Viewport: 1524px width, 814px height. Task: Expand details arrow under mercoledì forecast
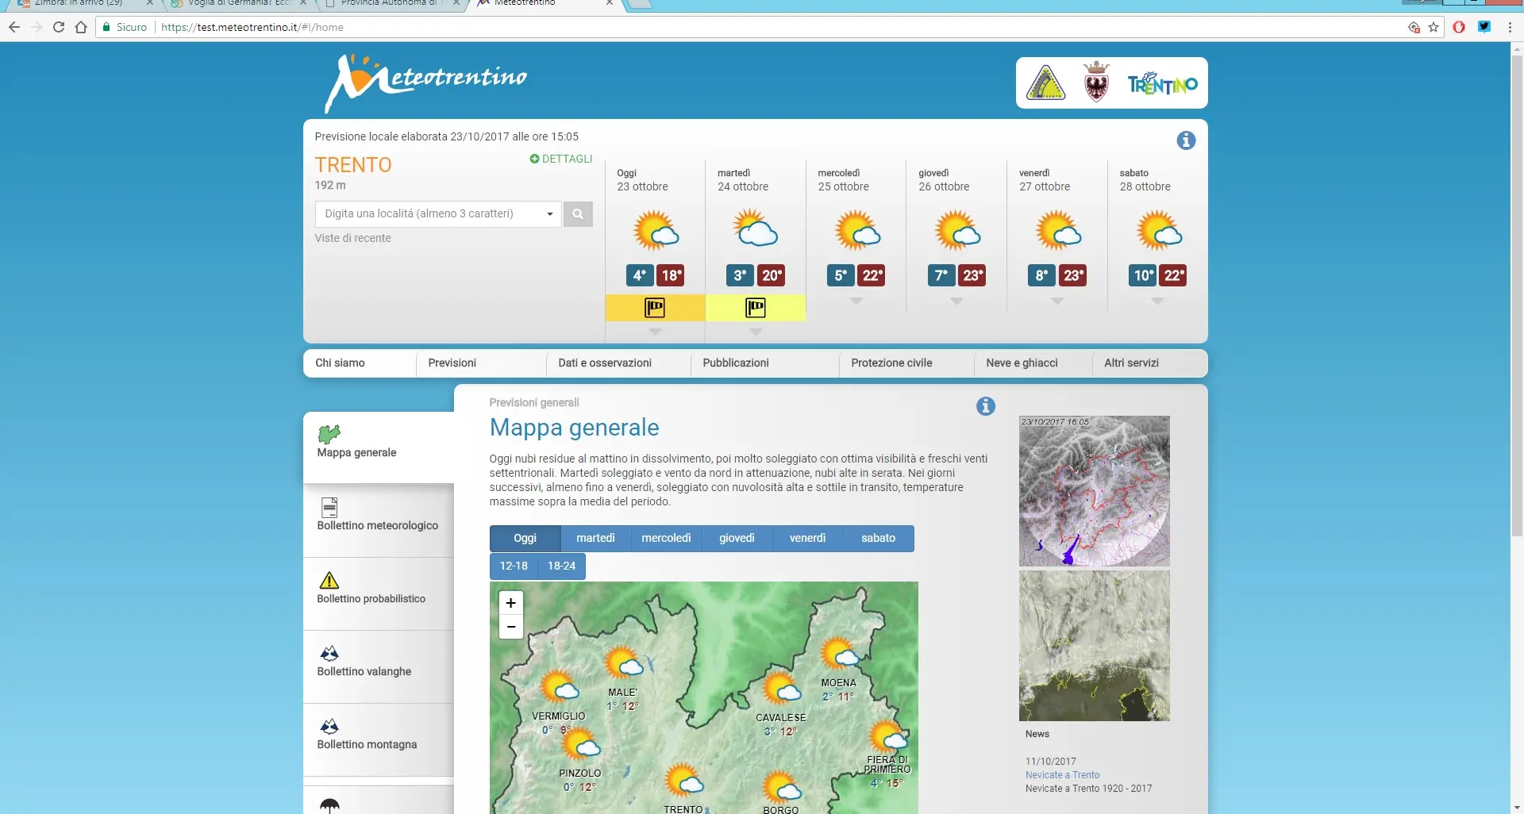point(856,301)
